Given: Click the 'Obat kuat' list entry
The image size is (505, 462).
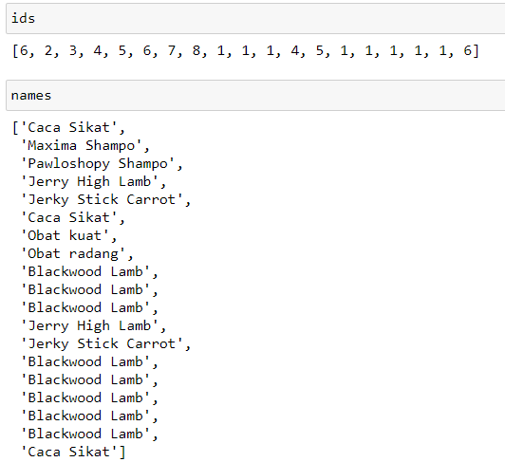Looking at the screenshot, I should coord(68,235).
